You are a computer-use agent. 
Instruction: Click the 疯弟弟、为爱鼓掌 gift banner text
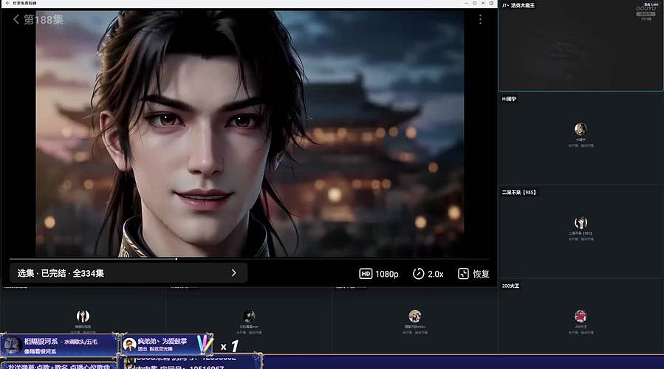tap(162, 341)
